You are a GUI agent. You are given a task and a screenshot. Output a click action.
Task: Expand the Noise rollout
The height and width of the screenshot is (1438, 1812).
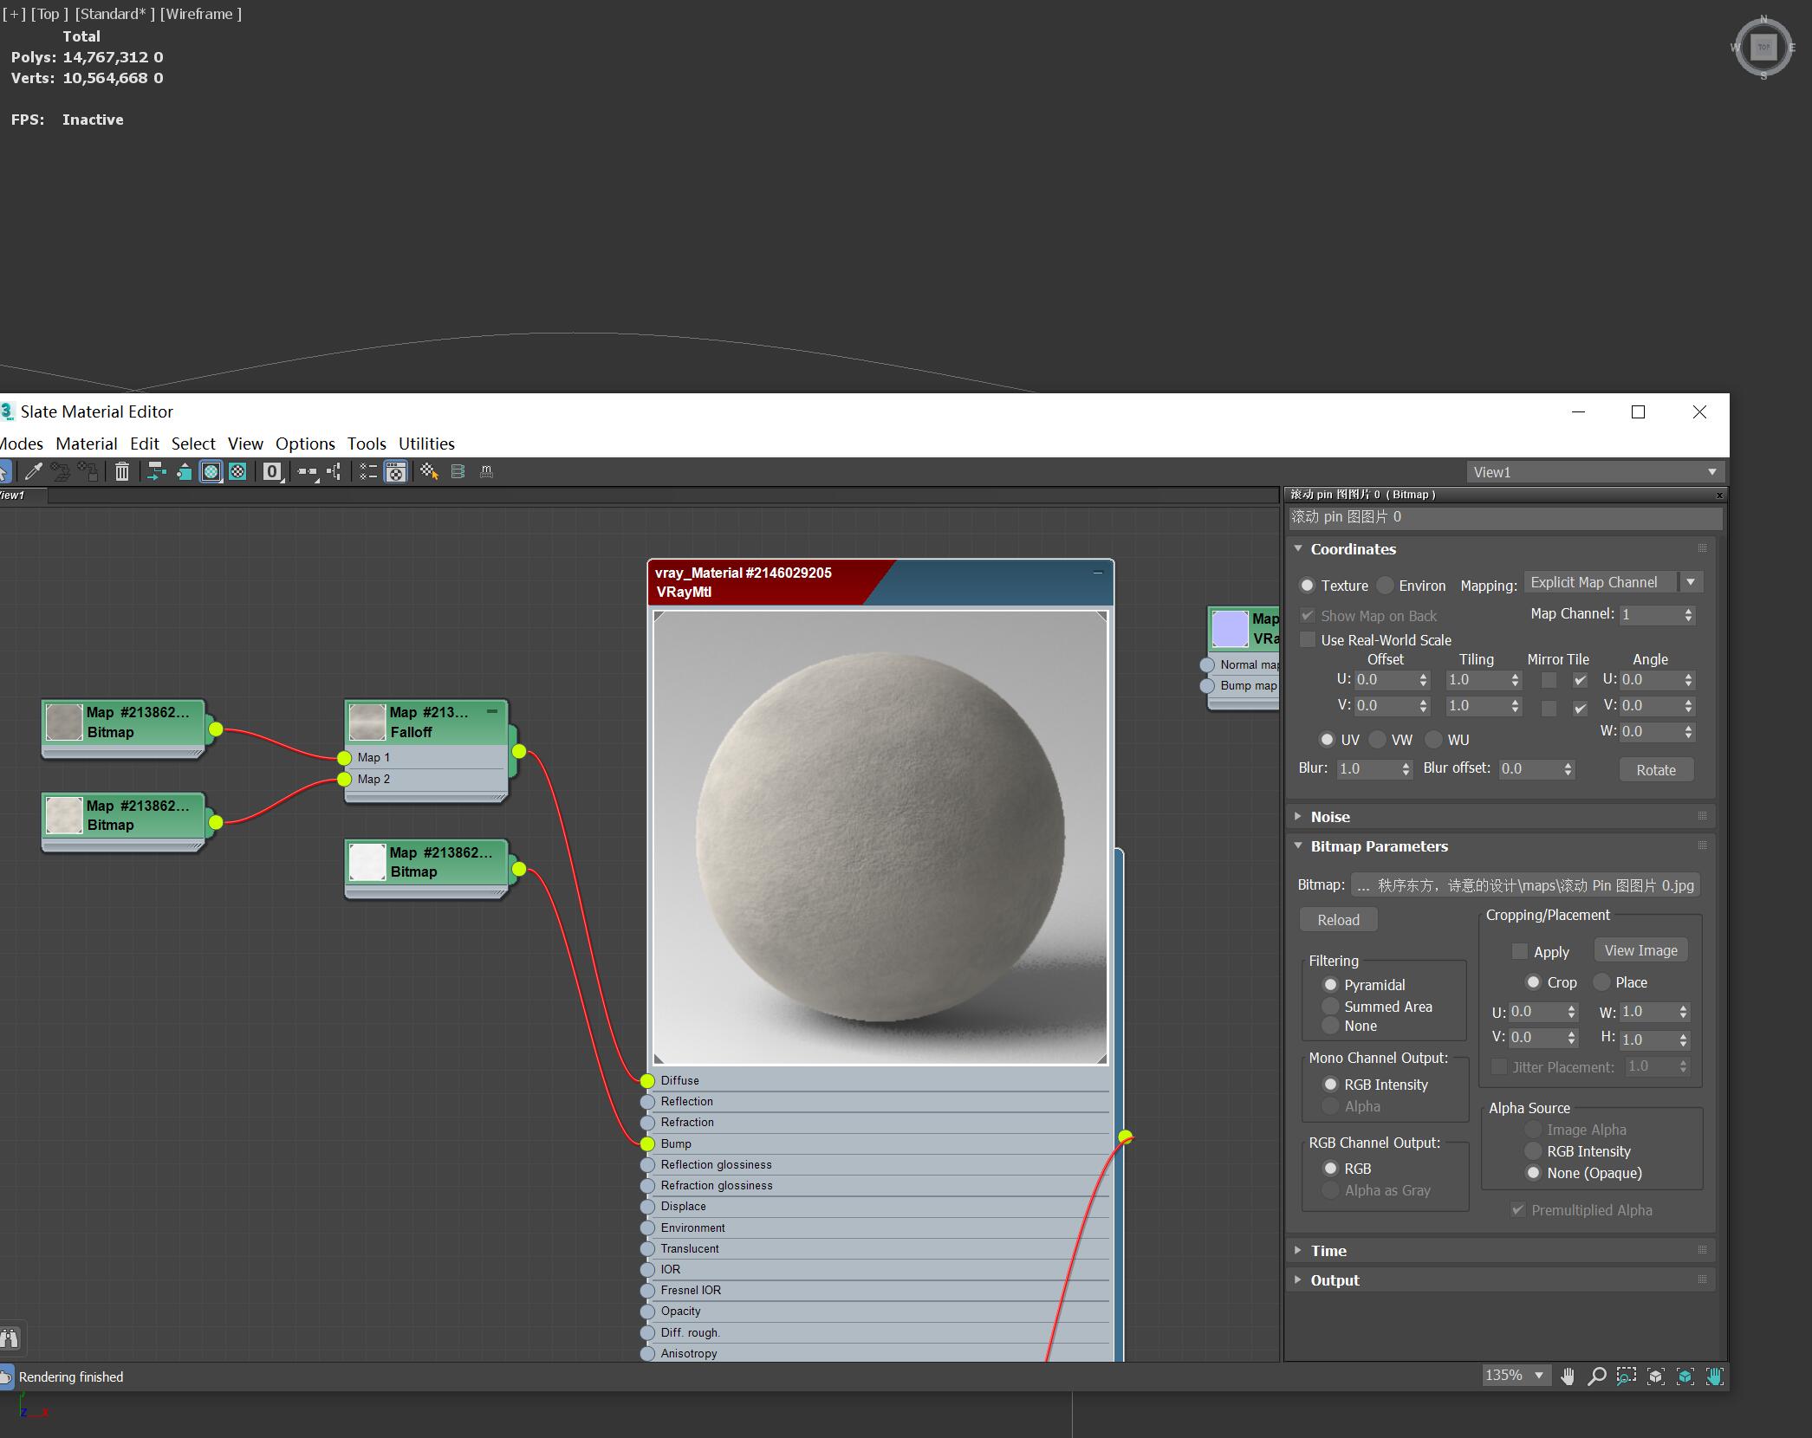(x=1329, y=817)
